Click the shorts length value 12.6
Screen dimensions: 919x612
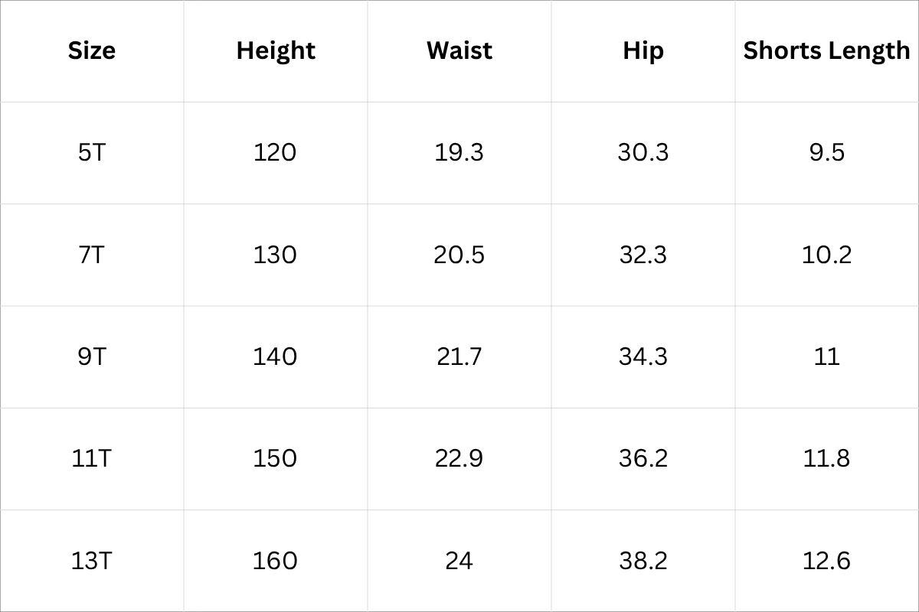click(x=827, y=561)
